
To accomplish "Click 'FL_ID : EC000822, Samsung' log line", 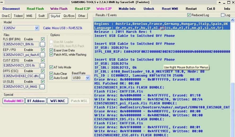I will [x=139, y=75].
